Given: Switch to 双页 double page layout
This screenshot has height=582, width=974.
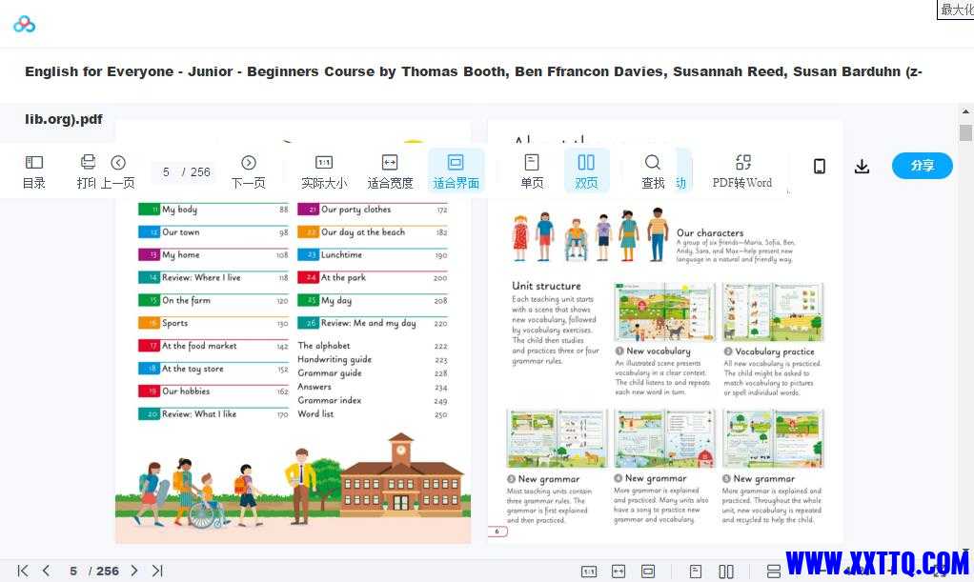Looking at the screenshot, I should coord(586,171).
